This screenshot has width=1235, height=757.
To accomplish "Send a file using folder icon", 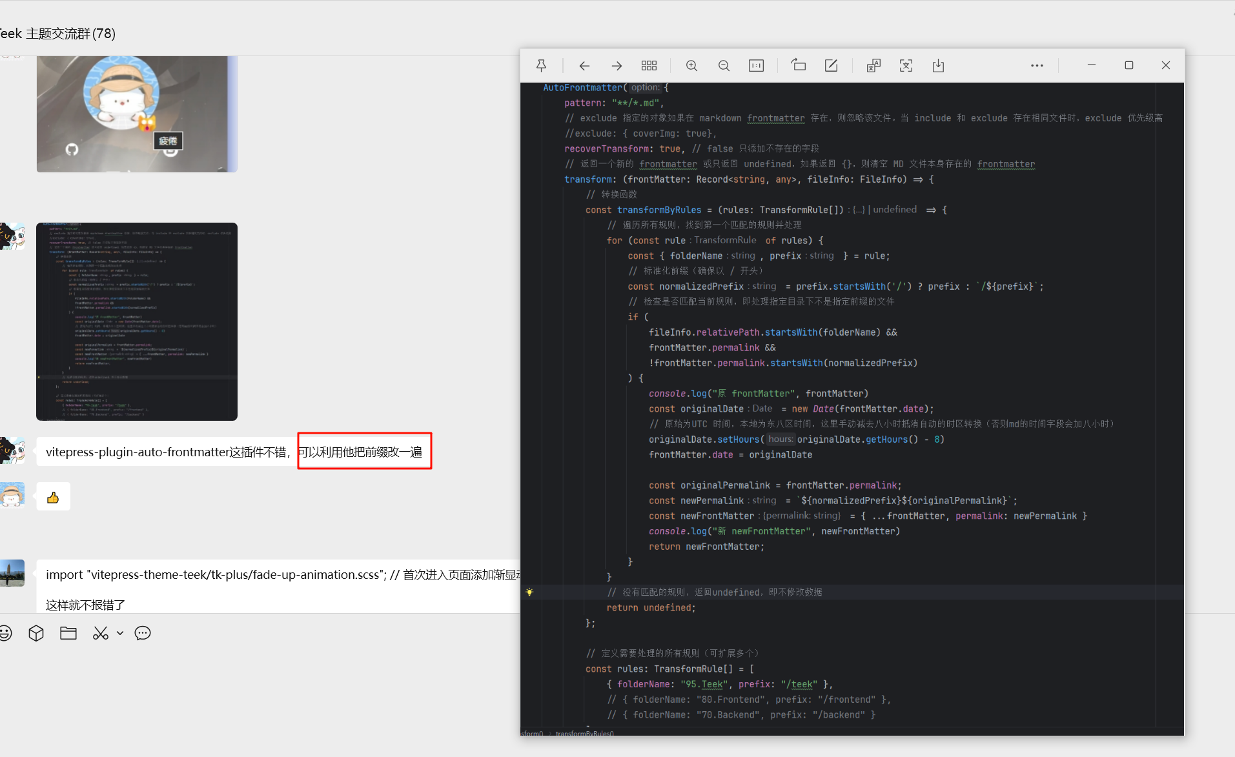I will (x=68, y=633).
